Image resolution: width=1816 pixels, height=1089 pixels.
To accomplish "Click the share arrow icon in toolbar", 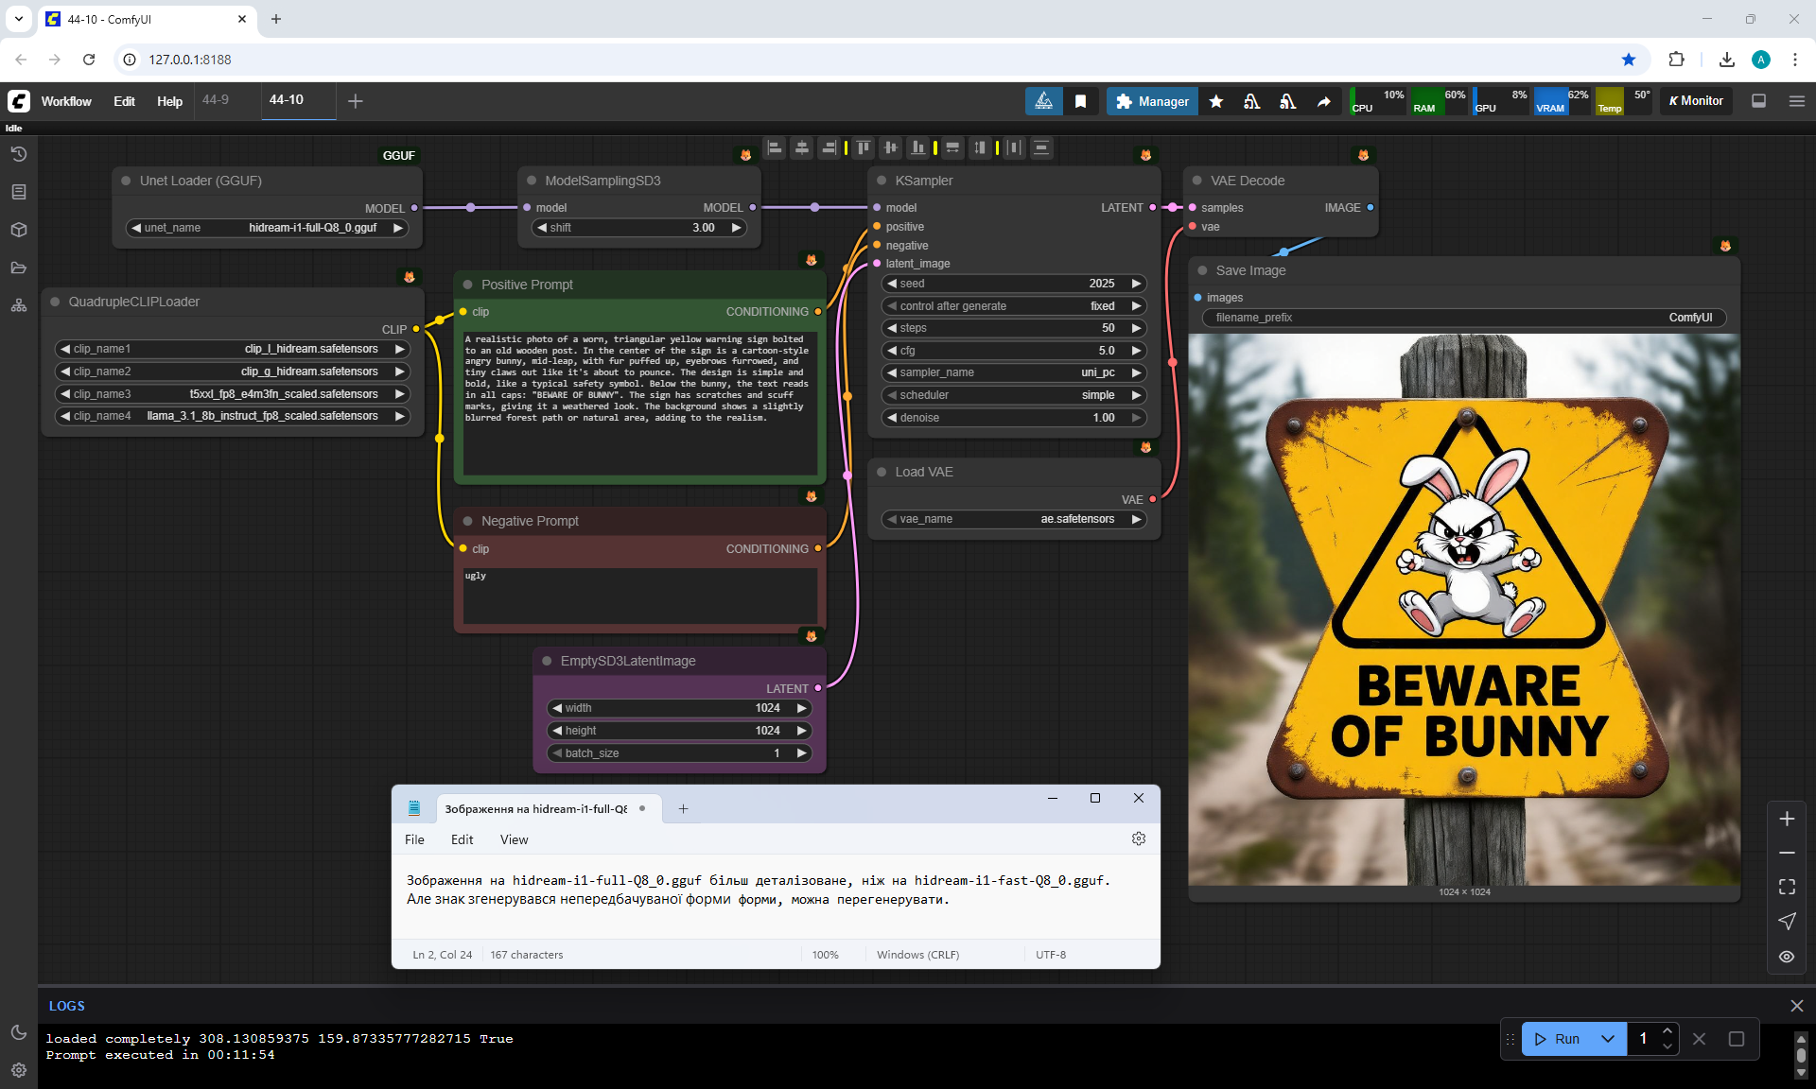I will tap(1323, 101).
